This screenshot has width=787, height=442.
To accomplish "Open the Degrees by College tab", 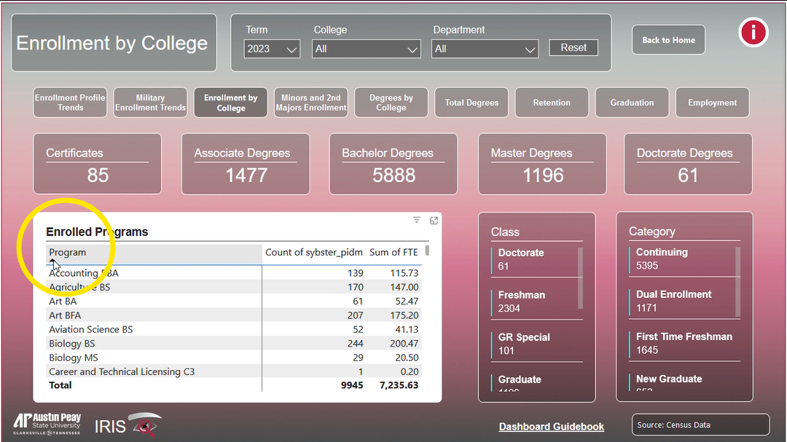I will tap(391, 103).
